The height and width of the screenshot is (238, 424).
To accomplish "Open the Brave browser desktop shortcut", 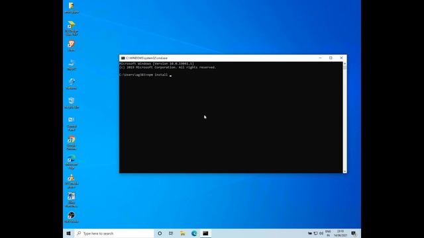I will (72, 46).
